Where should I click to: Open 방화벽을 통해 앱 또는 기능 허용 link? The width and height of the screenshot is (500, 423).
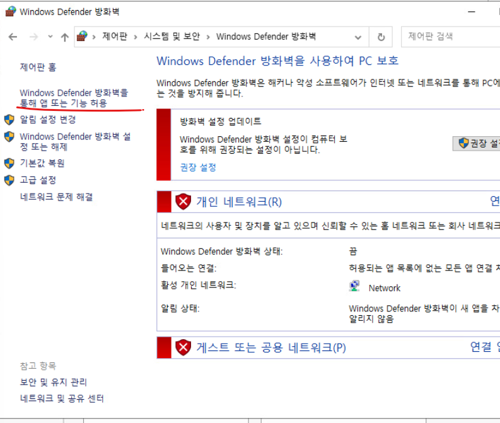click(x=74, y=98)
